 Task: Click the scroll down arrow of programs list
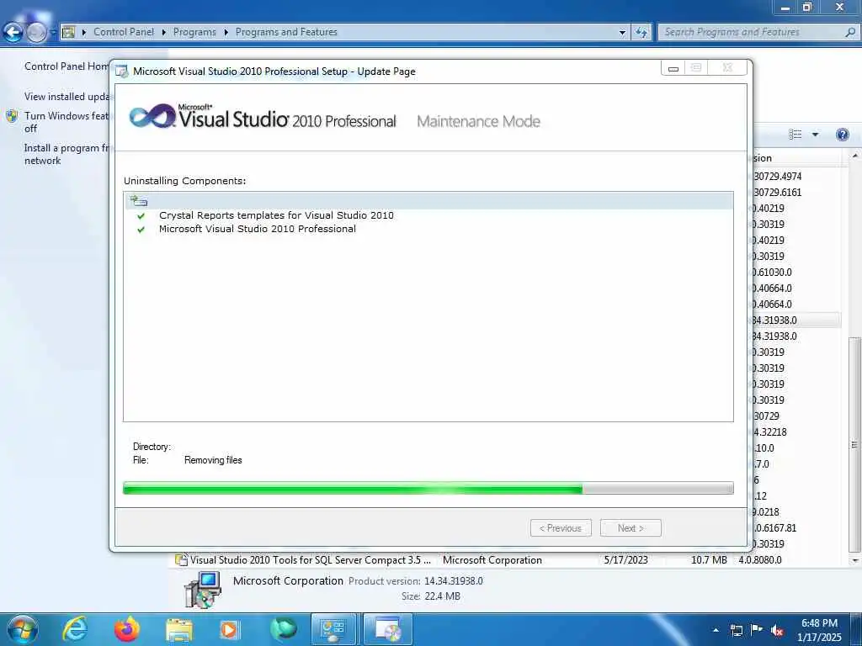[x=855, y=561]
